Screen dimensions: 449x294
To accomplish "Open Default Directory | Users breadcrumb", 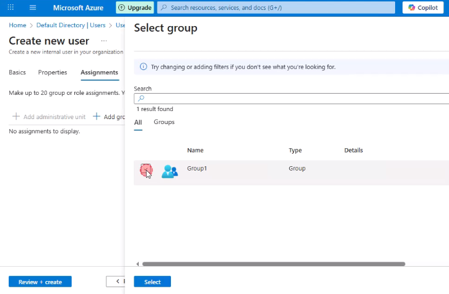I will pyautogui.click(x=71, y=25).
